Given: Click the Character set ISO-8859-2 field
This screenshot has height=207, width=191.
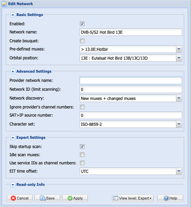Looking at the screenshot, I should tap(128, 124).
